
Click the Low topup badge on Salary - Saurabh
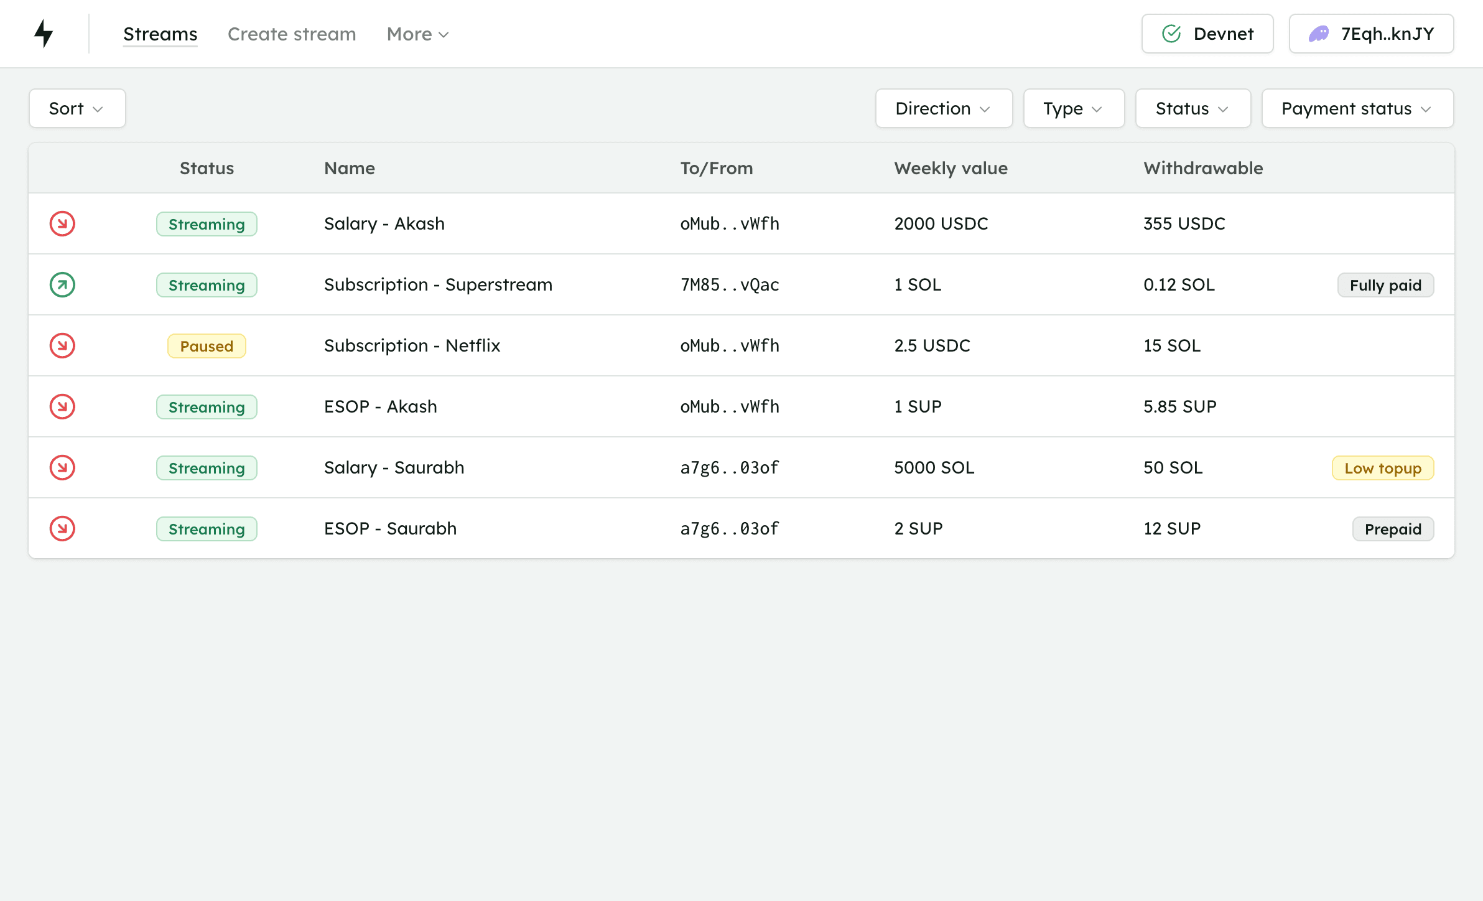[1382, 467]
